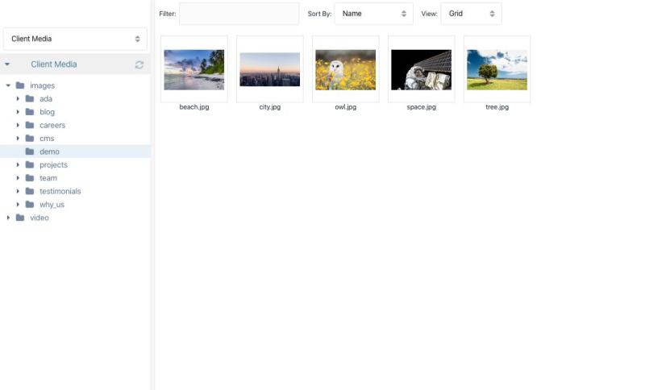Select the ada folder label

[x=46, y=98]
